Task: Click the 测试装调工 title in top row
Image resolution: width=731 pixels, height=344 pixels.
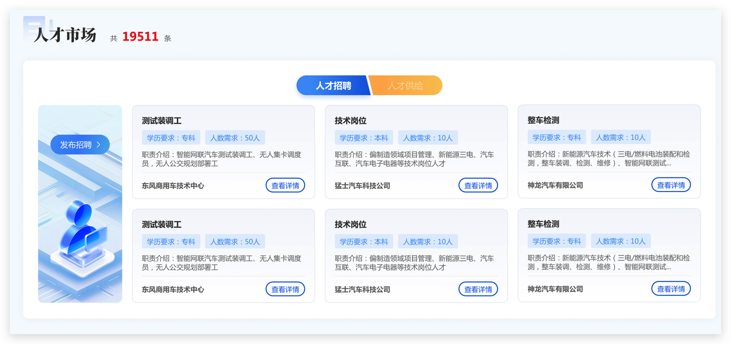Action: (161, 121)
